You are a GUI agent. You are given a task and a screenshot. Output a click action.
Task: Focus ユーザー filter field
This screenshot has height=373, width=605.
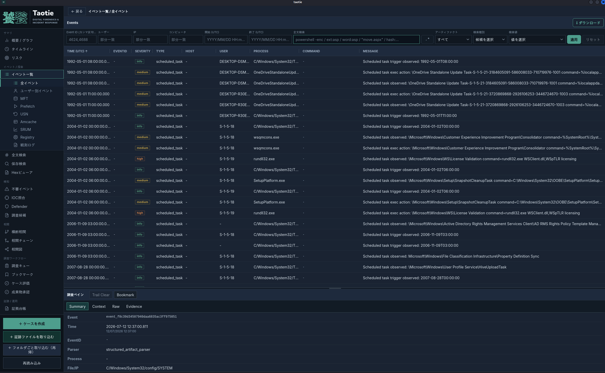click(115, 39)
